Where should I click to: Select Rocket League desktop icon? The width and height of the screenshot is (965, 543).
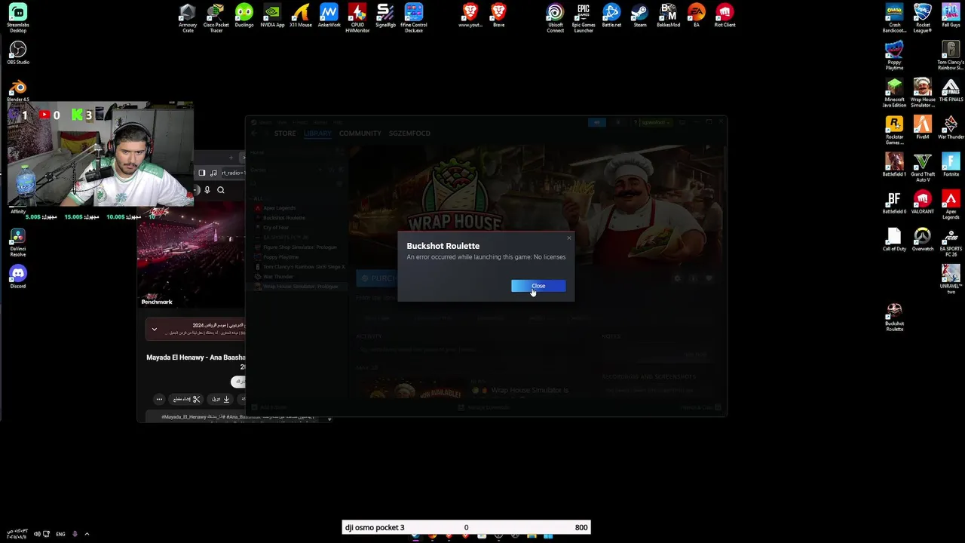pos(923,18)
